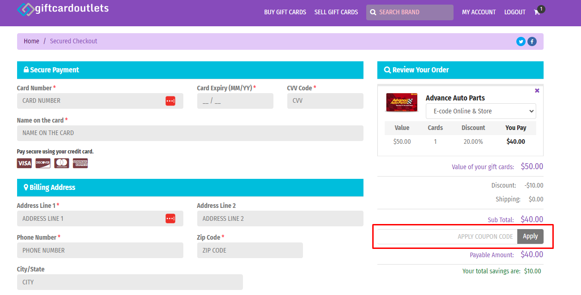Click the Sub Total $40.00 value

point(532,219)
